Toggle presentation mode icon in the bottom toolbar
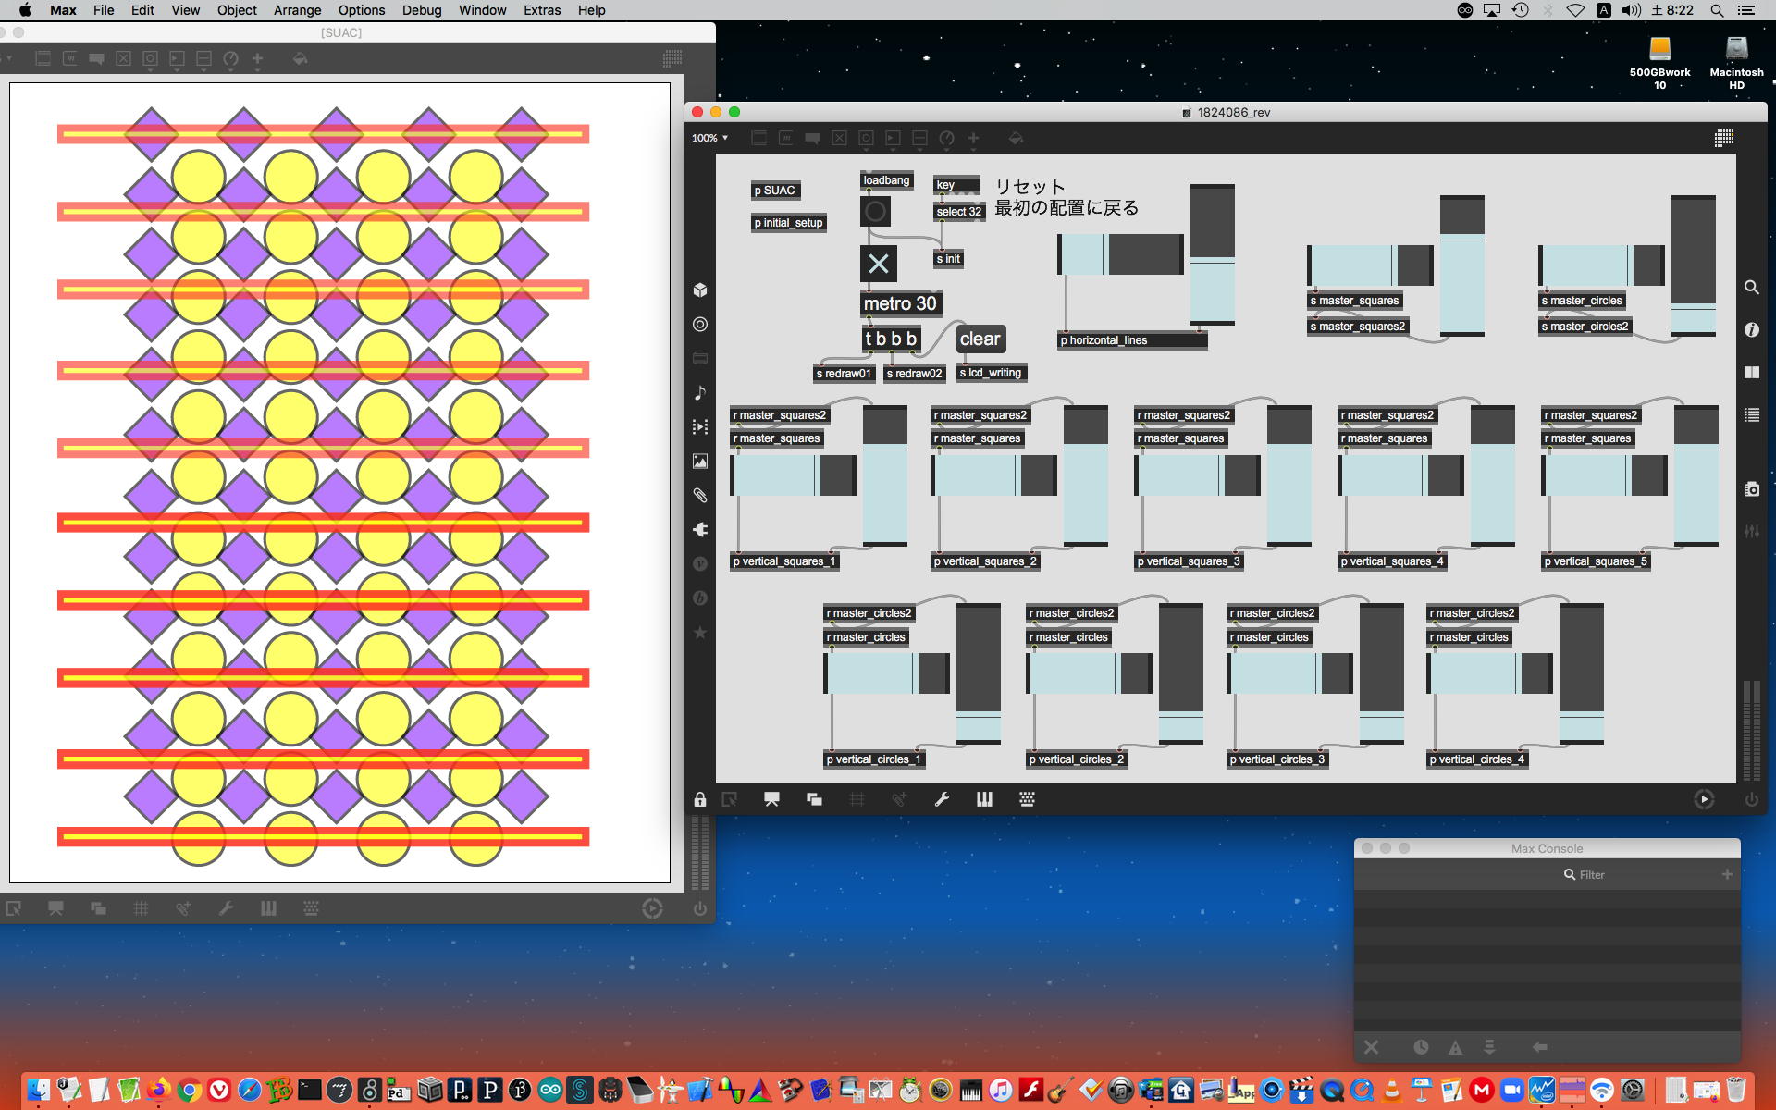Viewport: 1776px width, 1110px height. (x=771, y=799)
